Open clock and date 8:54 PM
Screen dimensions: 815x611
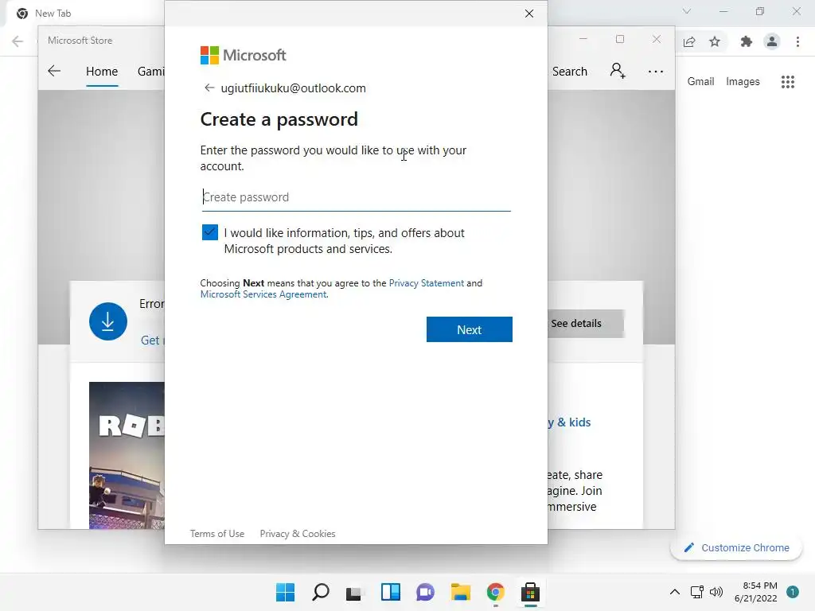pyautogui.click(x=756, y=592)
